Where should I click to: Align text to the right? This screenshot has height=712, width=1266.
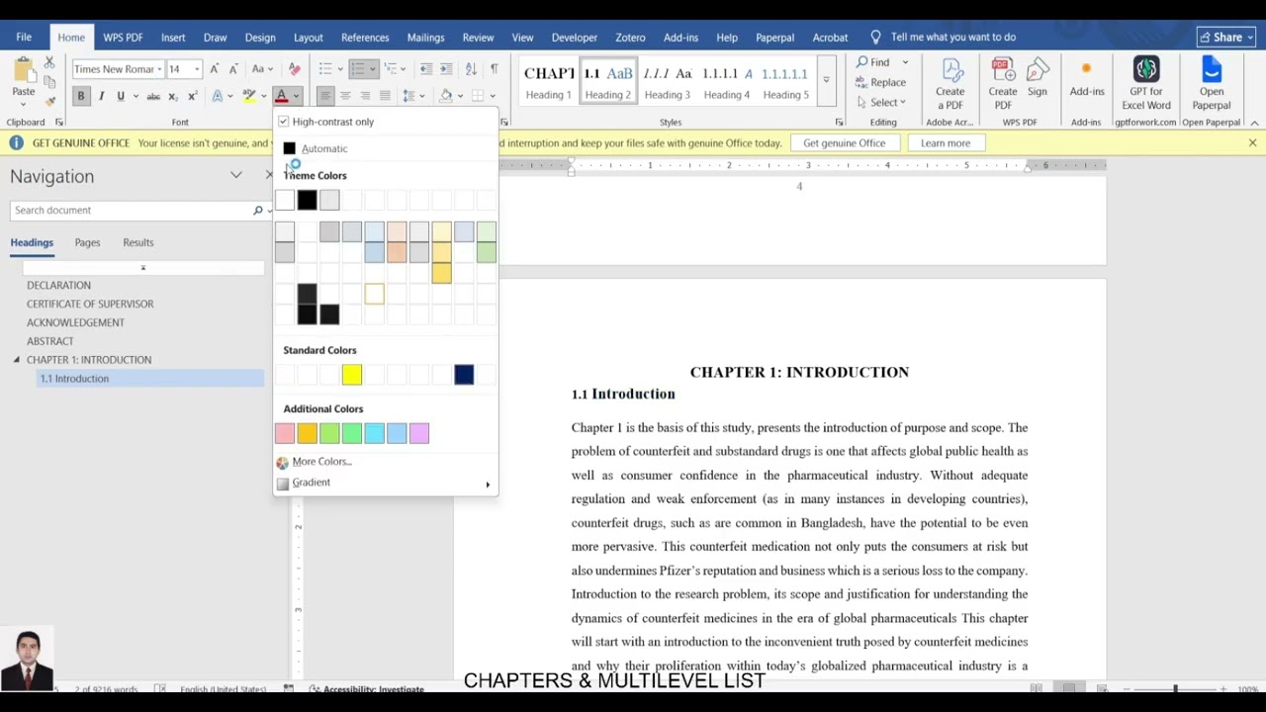pos(365,96)
